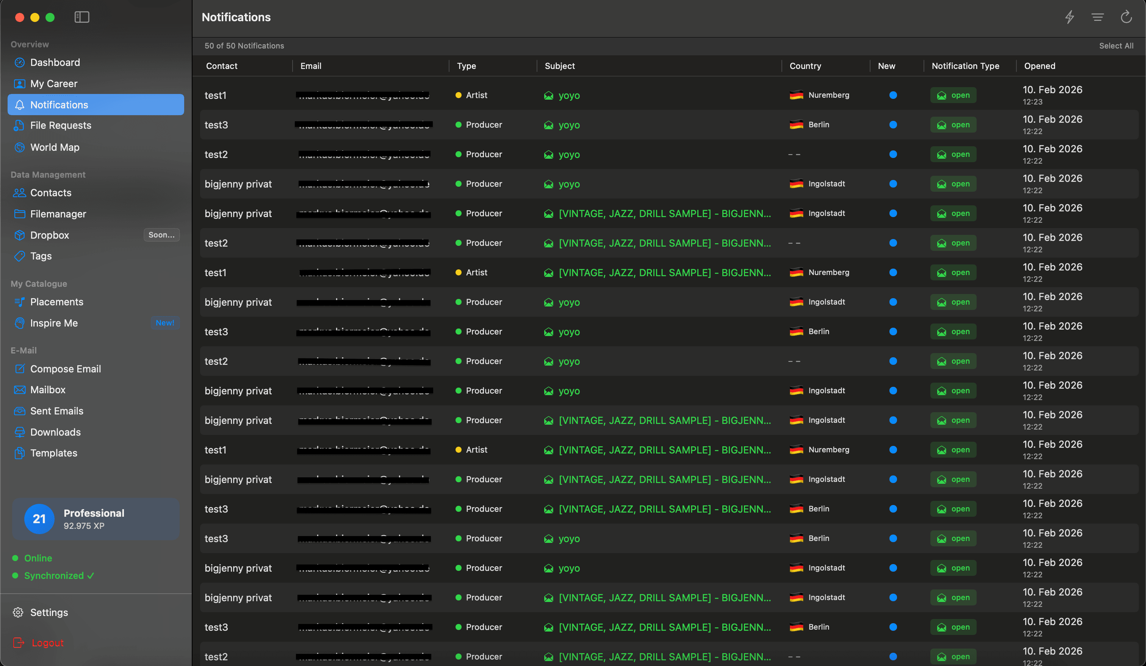Open the notification filter options
The image size is (1146, 666).
click(x=1098, y=17)
